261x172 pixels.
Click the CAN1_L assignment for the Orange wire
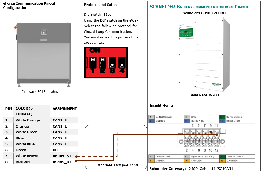(60, 127)
